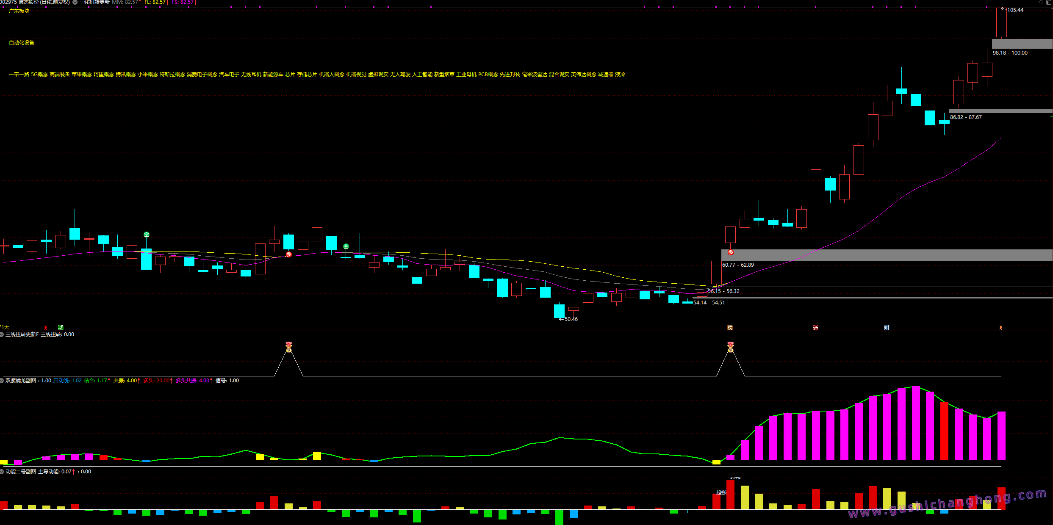
Task: Click the left red dollar marker on the date axis
Action: [x=46, y=328]
